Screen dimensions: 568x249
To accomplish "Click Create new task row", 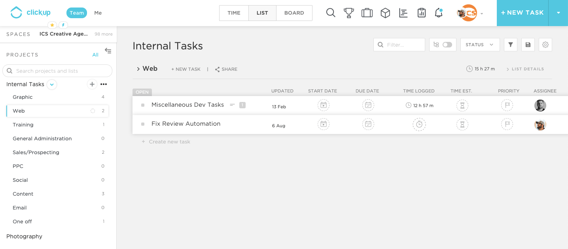I will [166, 141].
